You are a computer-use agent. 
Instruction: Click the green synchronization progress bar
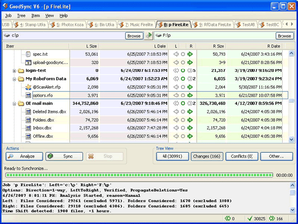(x=139, y=175)
